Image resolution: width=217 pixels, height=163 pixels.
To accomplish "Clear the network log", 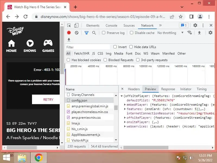I will 76,33.
